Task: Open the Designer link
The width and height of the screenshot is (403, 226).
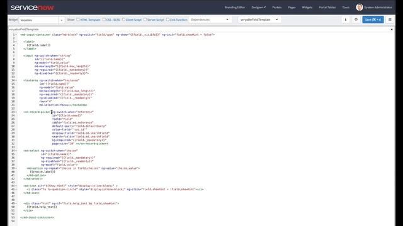Action: (x=258, y=8)
